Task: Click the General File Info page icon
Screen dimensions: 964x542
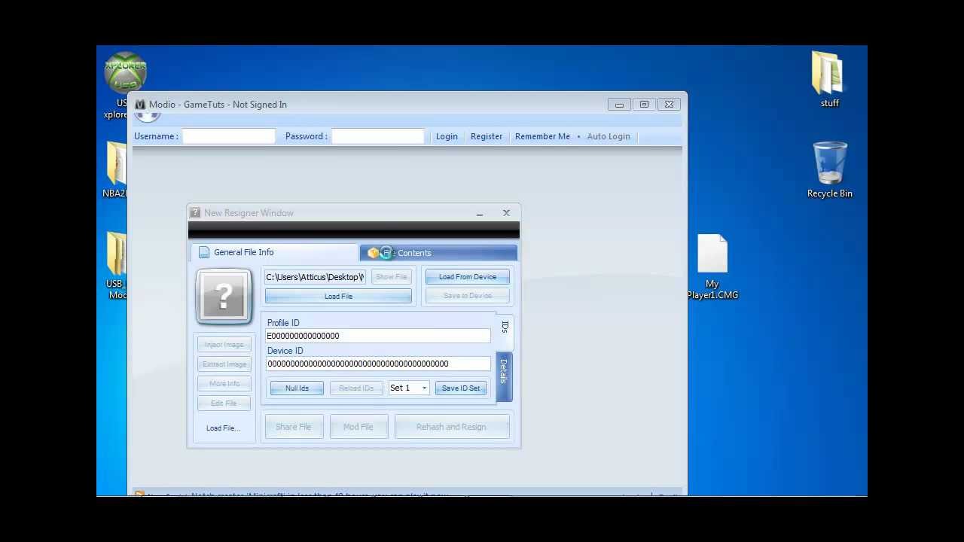Action: [x=204, y=252]
